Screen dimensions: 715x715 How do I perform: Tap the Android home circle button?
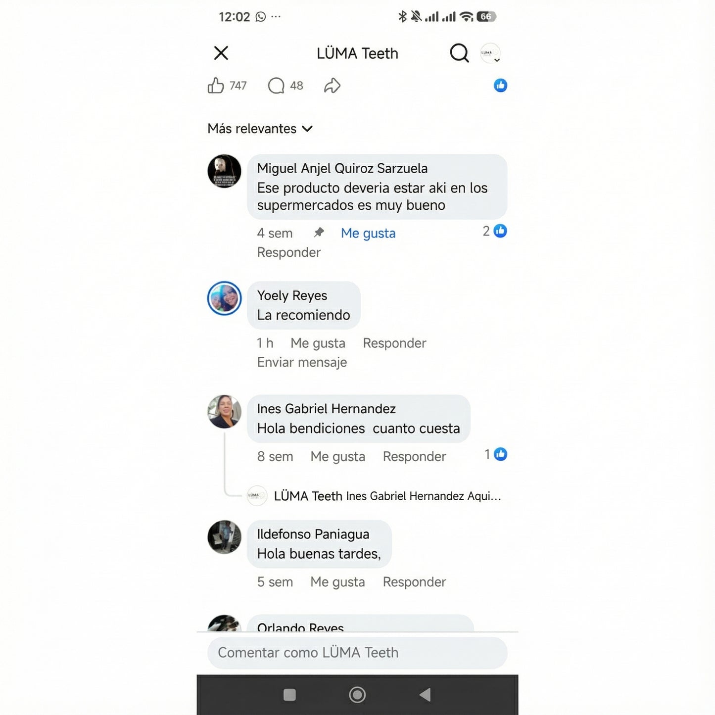coord(357,695)
